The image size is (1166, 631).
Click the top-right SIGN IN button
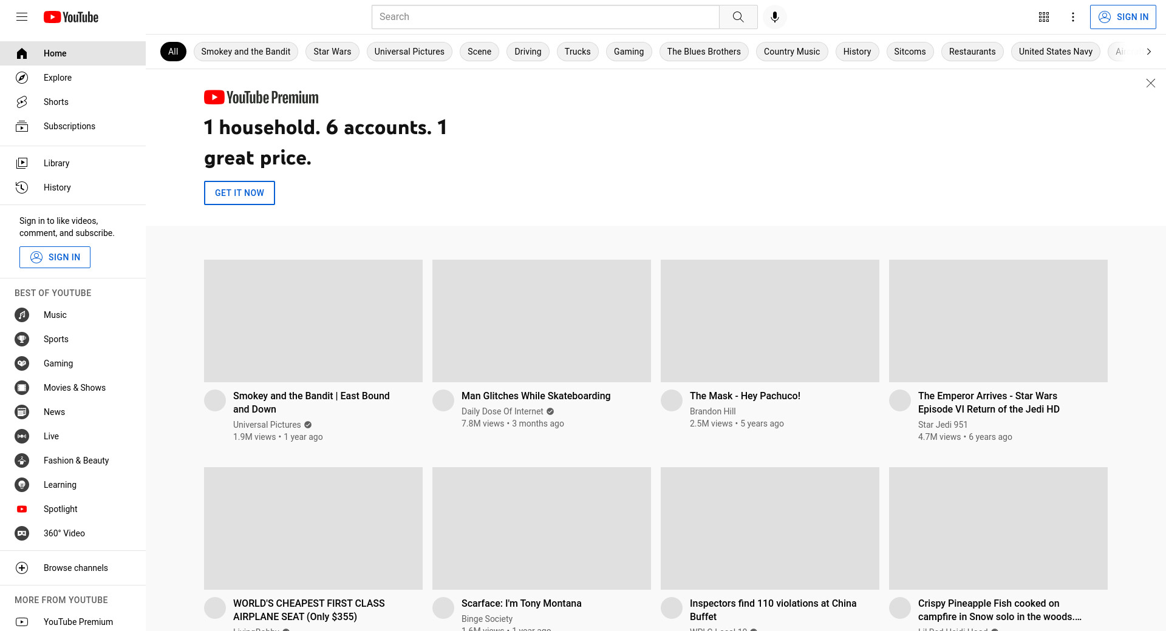(1123, 17)
